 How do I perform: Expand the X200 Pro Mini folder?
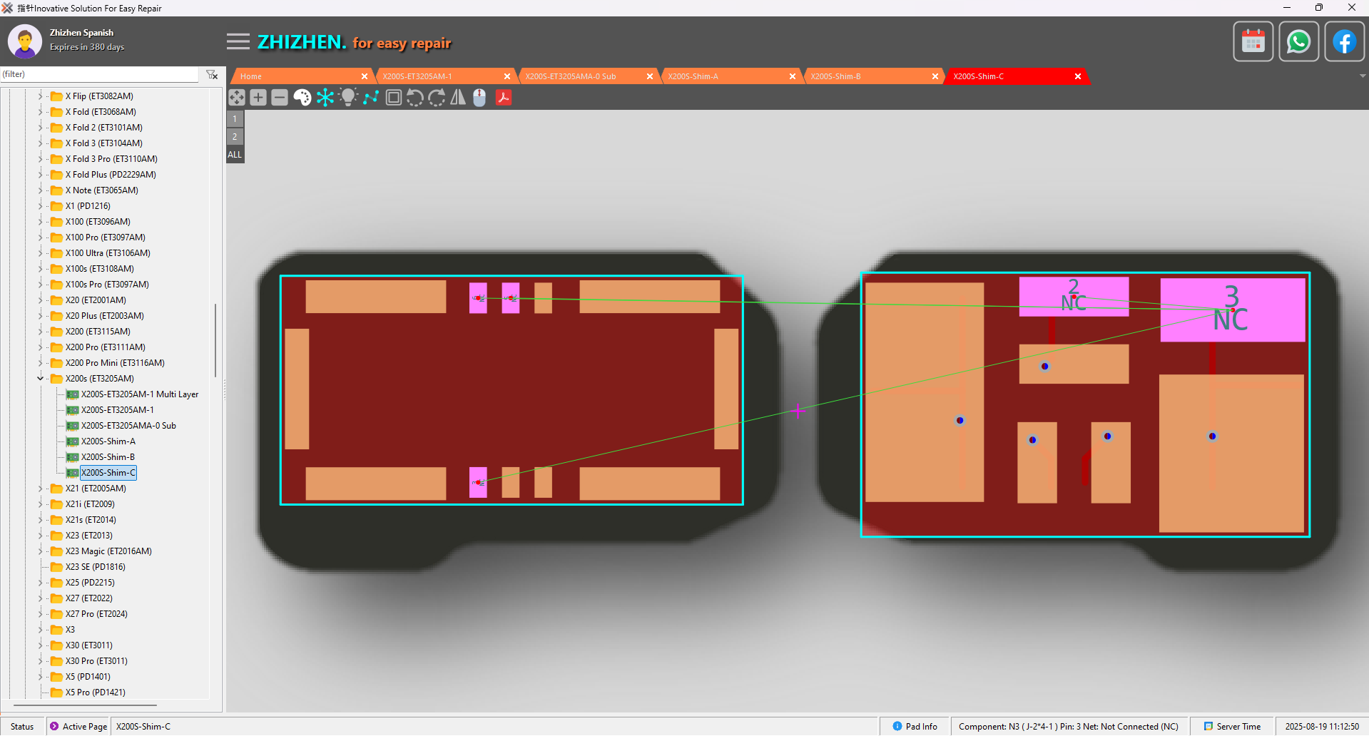40,363
